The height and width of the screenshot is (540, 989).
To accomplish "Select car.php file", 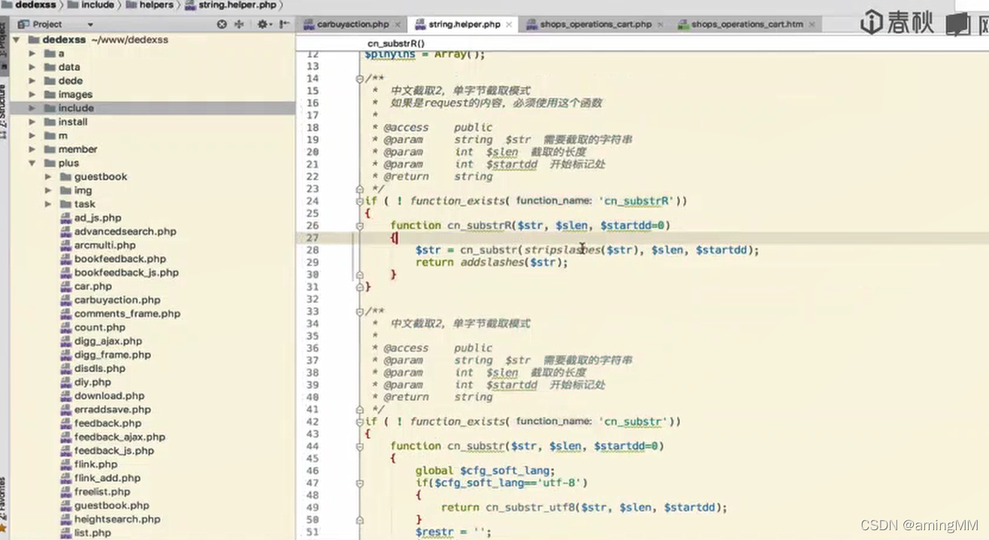I will click(x=92, y=286).
